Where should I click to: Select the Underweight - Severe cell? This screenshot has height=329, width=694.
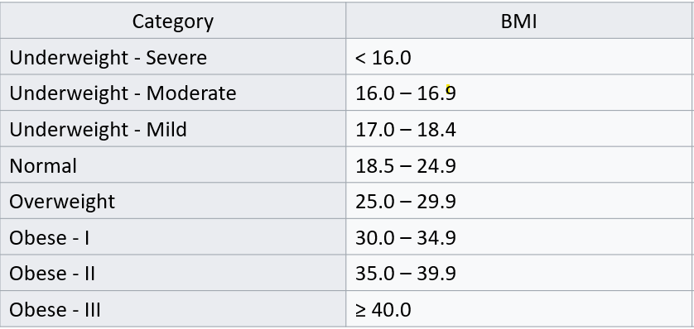click(x=173, y=57)
